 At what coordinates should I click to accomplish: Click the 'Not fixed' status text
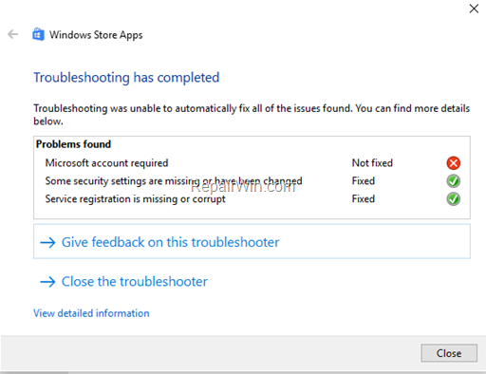point(372,163)
